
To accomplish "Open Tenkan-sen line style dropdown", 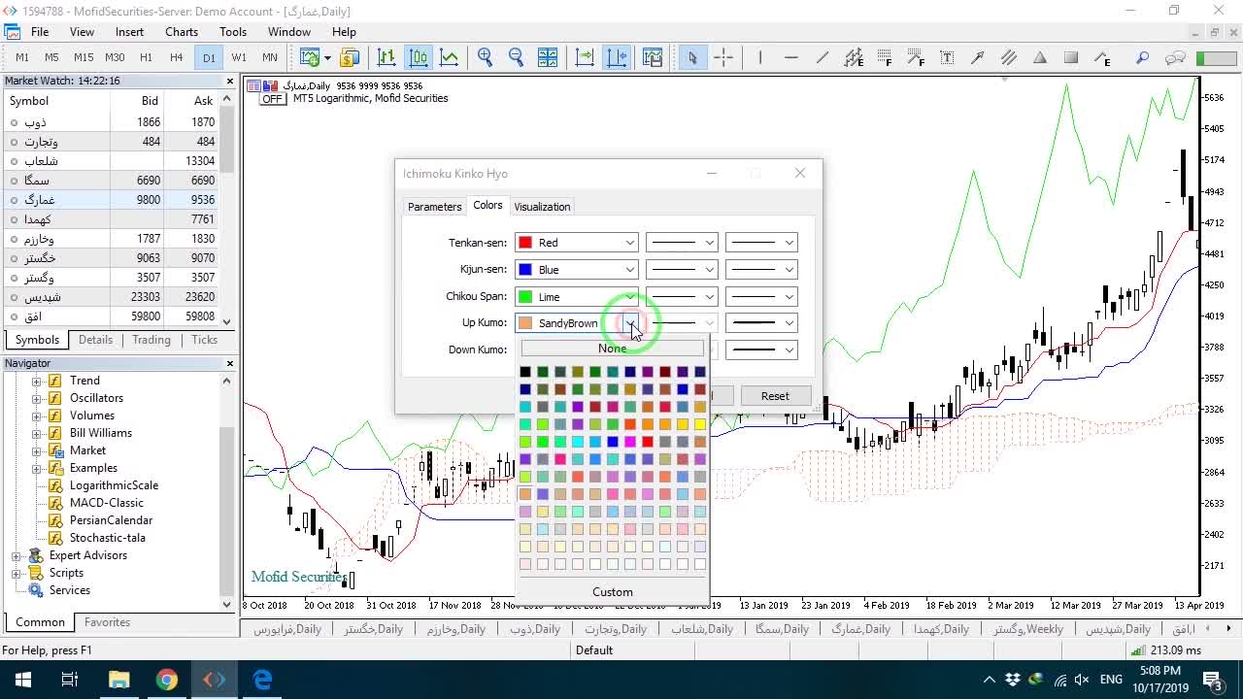I will pos(682,243).
